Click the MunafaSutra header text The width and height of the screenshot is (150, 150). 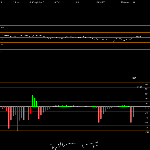click(x=37, y=2)
